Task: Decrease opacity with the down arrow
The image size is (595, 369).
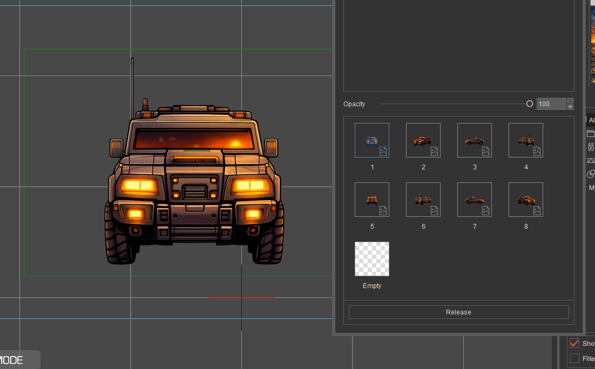Action: (x=570, y=107)
